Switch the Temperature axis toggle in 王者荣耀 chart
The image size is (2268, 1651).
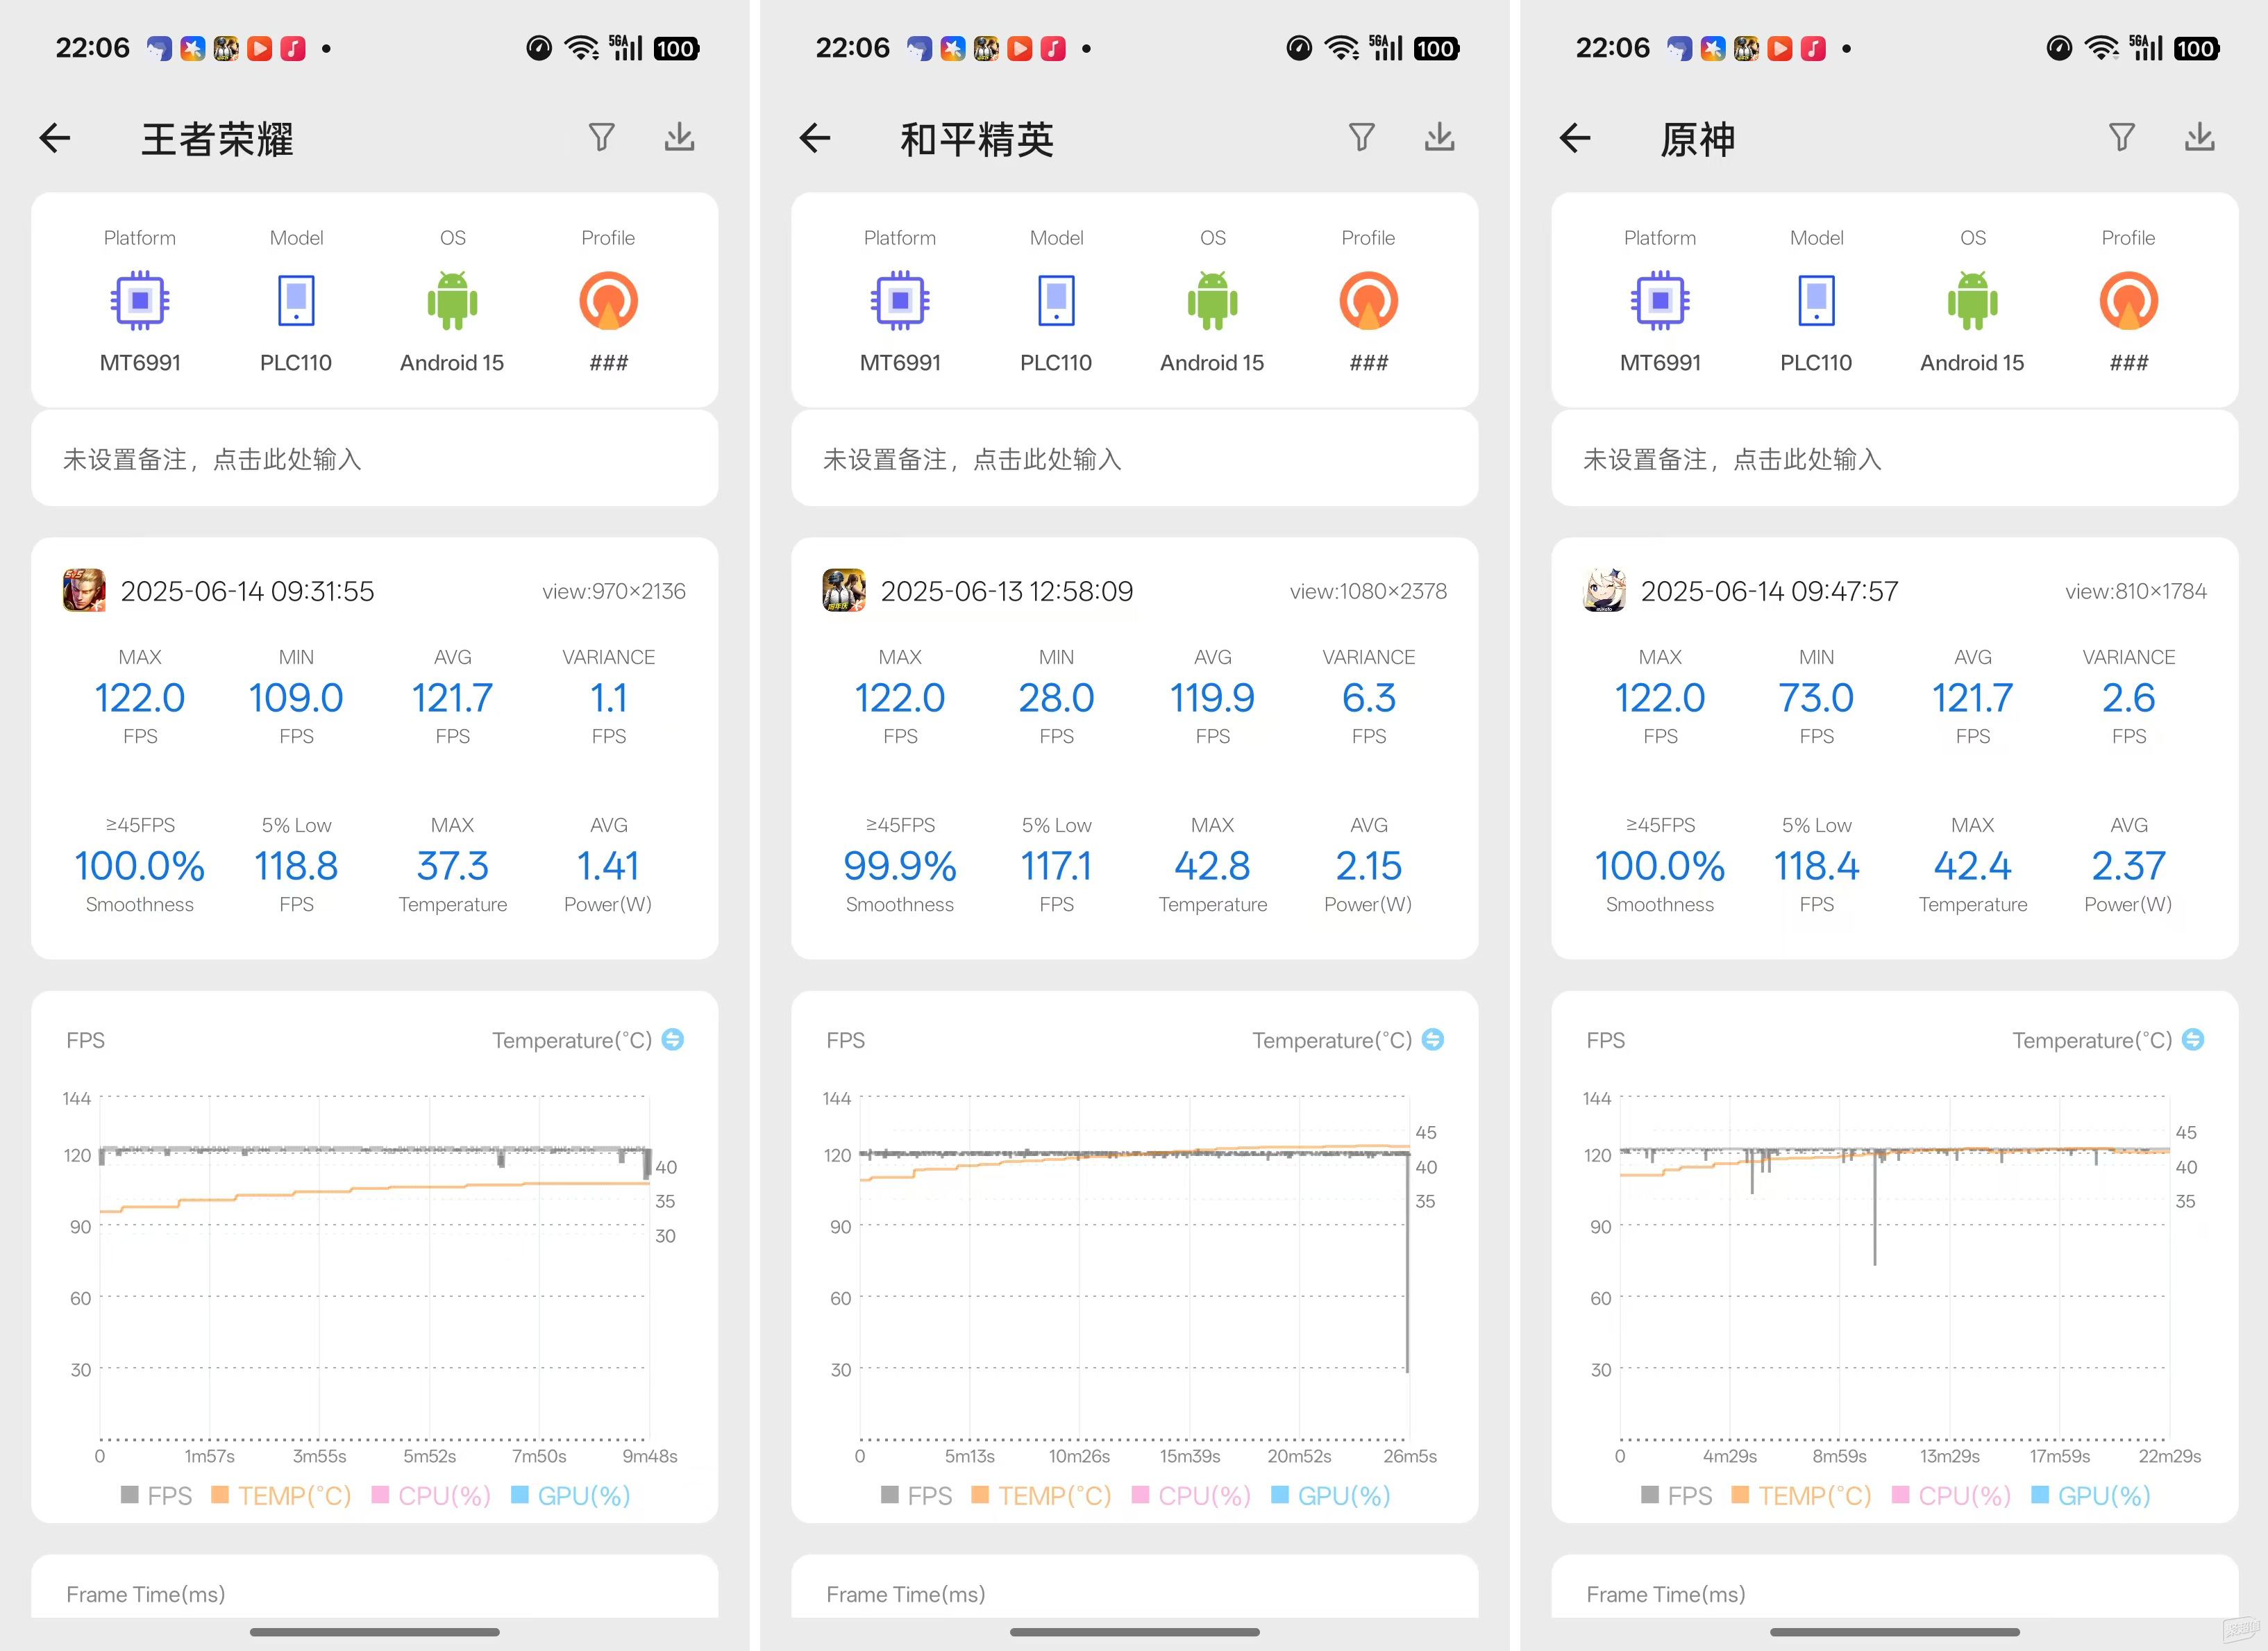coord(673,1040)
